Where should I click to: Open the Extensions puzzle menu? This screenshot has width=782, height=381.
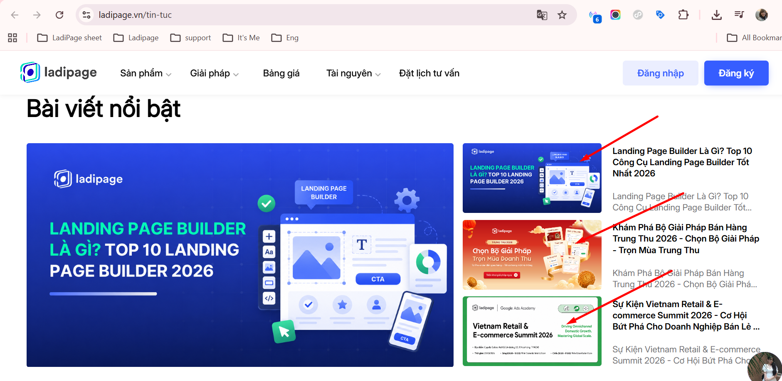[x=683, y=15]
